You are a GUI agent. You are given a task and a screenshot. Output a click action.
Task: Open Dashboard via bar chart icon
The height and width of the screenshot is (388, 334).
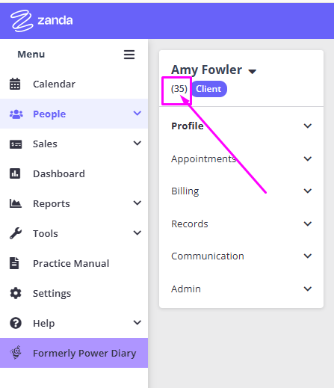pyautogui.click(x=15, y=173)
